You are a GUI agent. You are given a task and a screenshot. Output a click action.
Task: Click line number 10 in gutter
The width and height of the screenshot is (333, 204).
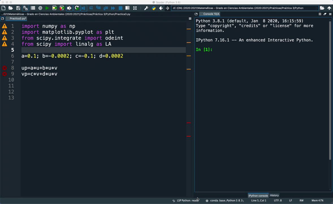[11, 80]
